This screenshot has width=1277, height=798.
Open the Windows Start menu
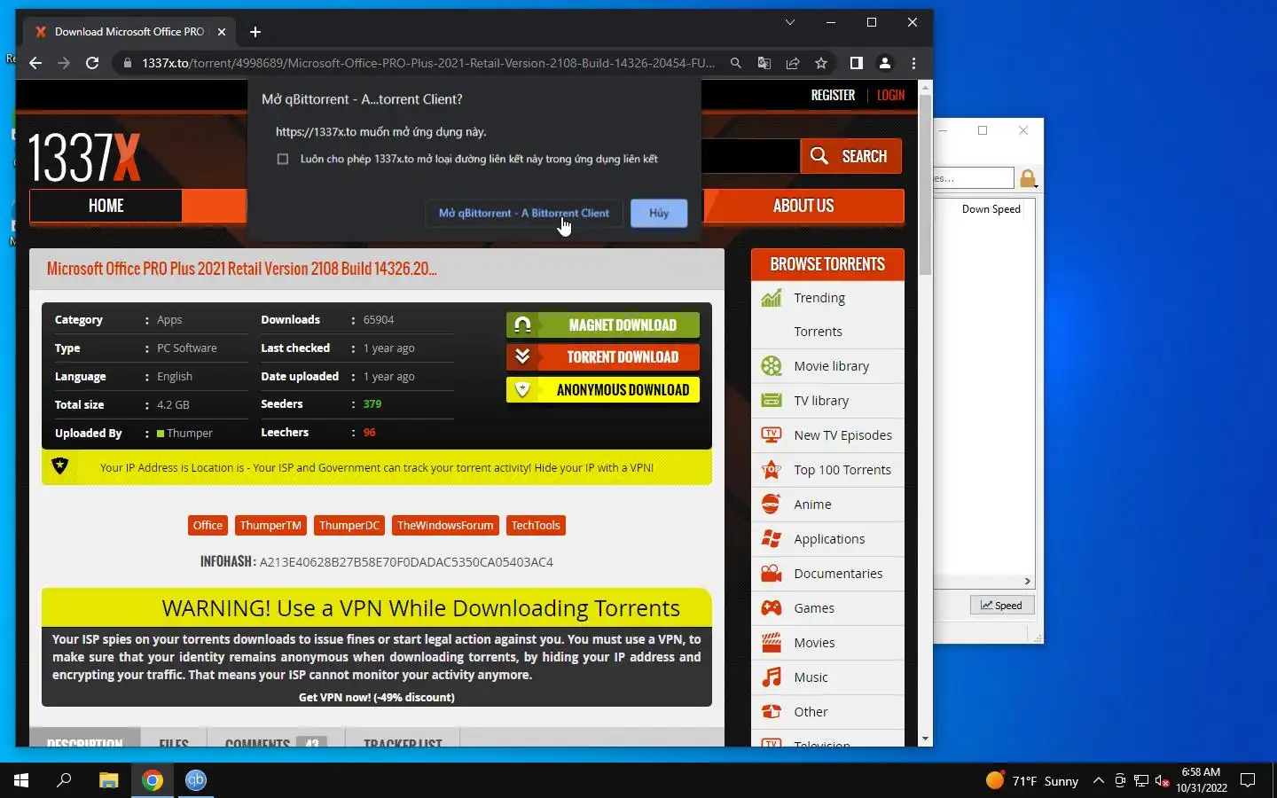(x=21, y=780)
